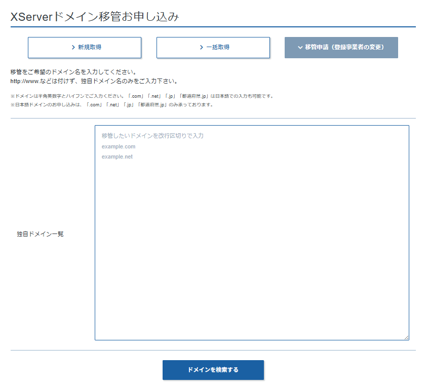Click the 移管をご希望のドメイン名 instruction text

73,72
